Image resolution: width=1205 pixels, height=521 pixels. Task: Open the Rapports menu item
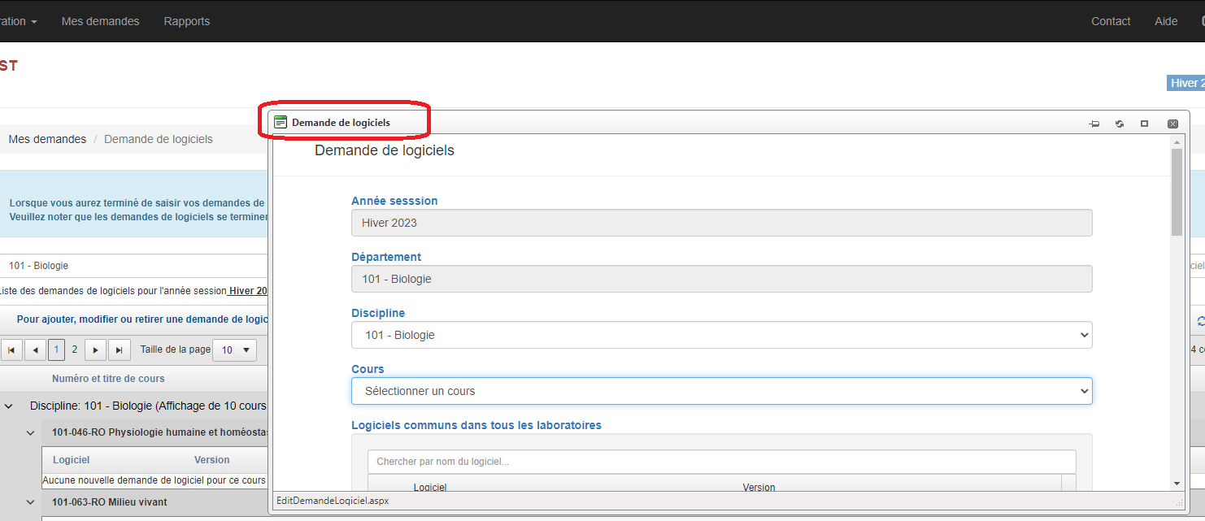pos(186,21)
